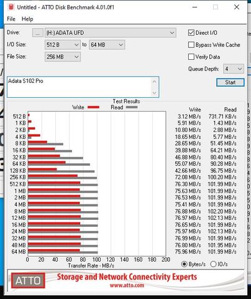This screenshot has height=299, width=251.
Task: Open the www.atto.com link
Action: click(x=127, y=285)
